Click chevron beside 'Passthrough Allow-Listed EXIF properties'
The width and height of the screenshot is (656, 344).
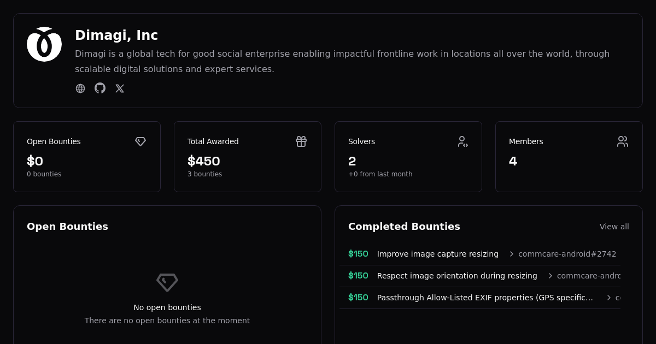[x=609, y=298]
